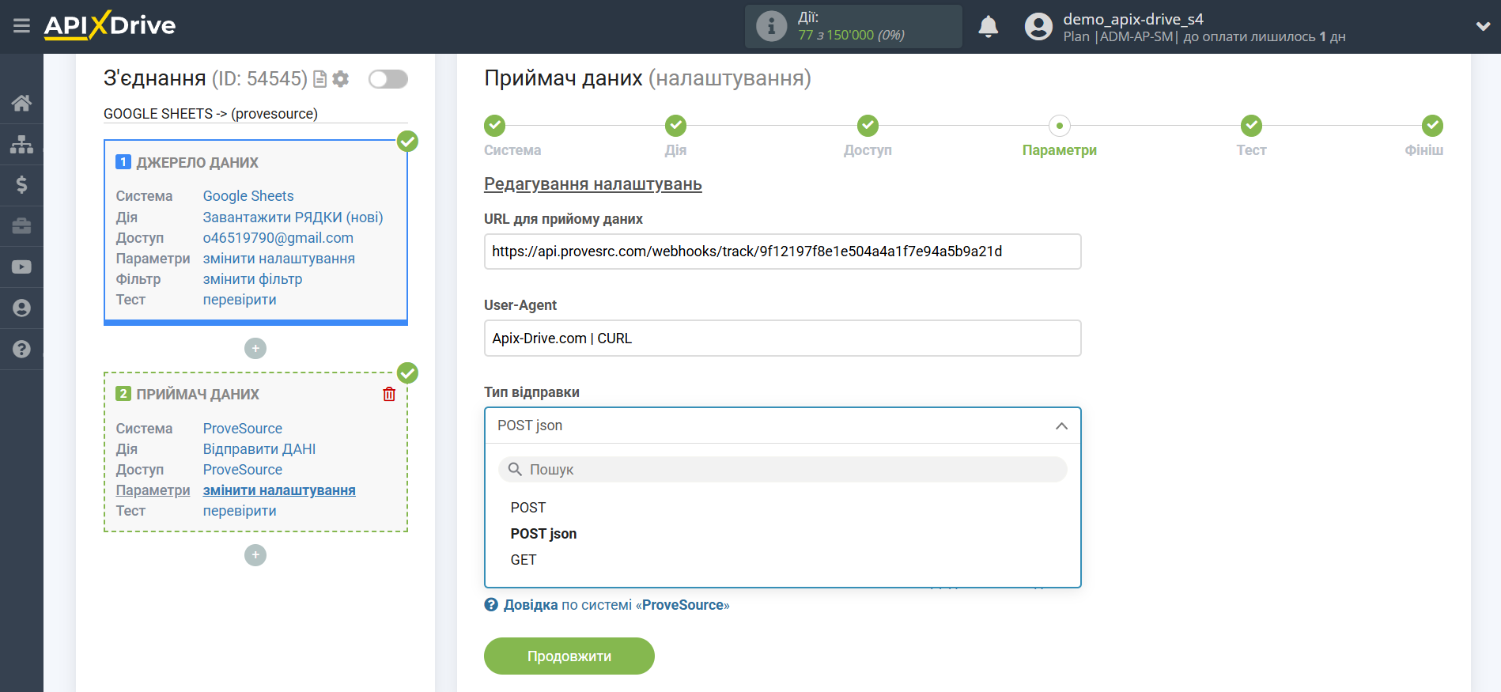Collapse the POST json send type dropdown
The image size is (1501, 692).
(x=782, y=425)
